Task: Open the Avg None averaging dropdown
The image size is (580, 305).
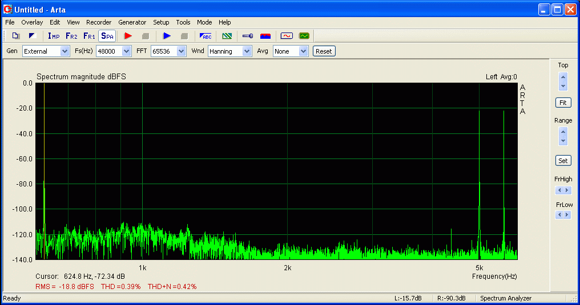Action: point(303,51)
